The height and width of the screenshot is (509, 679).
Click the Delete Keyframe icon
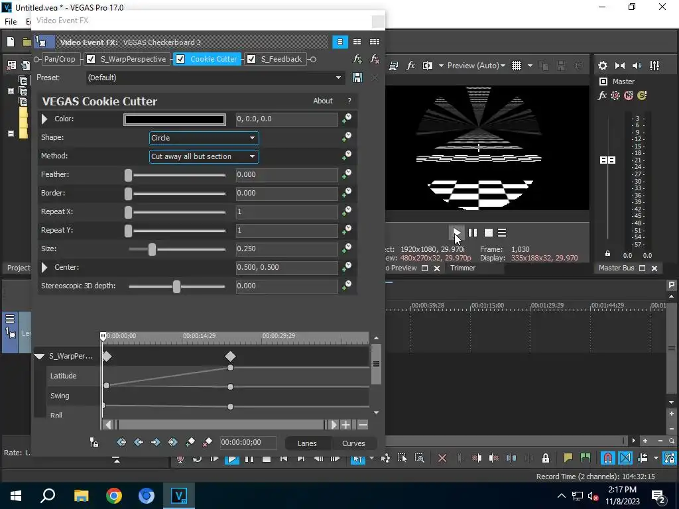click(x=207, y=442)
